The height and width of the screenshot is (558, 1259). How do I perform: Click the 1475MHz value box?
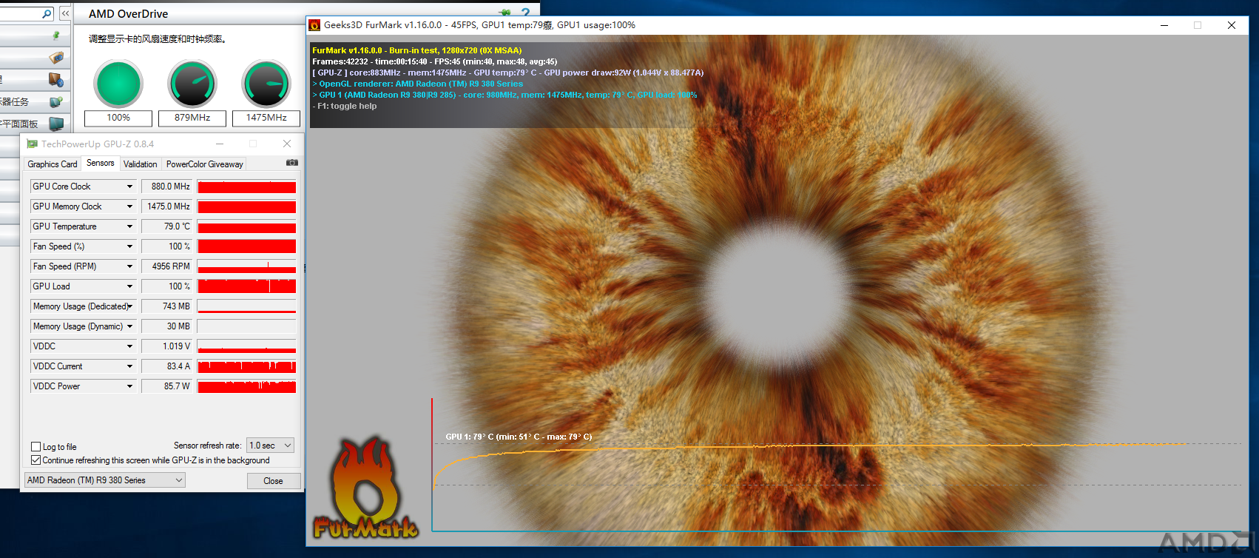(266, 118)
